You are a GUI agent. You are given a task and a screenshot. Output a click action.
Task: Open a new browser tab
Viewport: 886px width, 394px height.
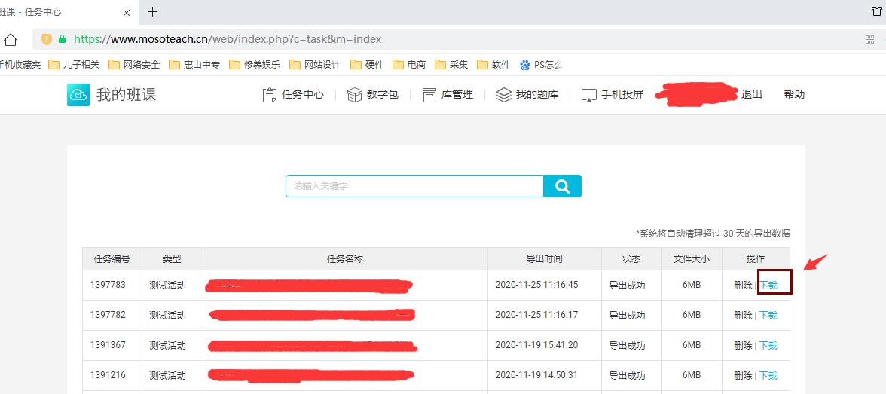coord(152,12)
